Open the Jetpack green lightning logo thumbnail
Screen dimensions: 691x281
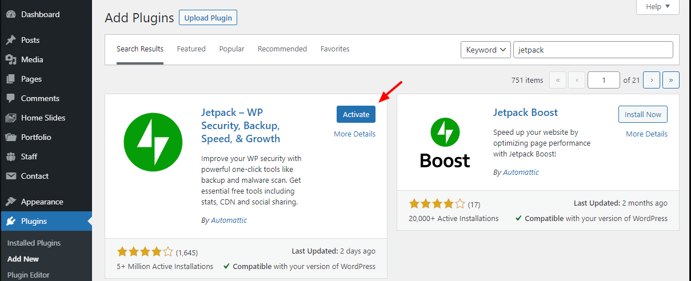tap(153, 142)
